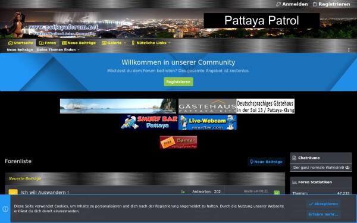Click the chat room users icon
This screenshot has width=357, height=223.
tap(347, 168)
